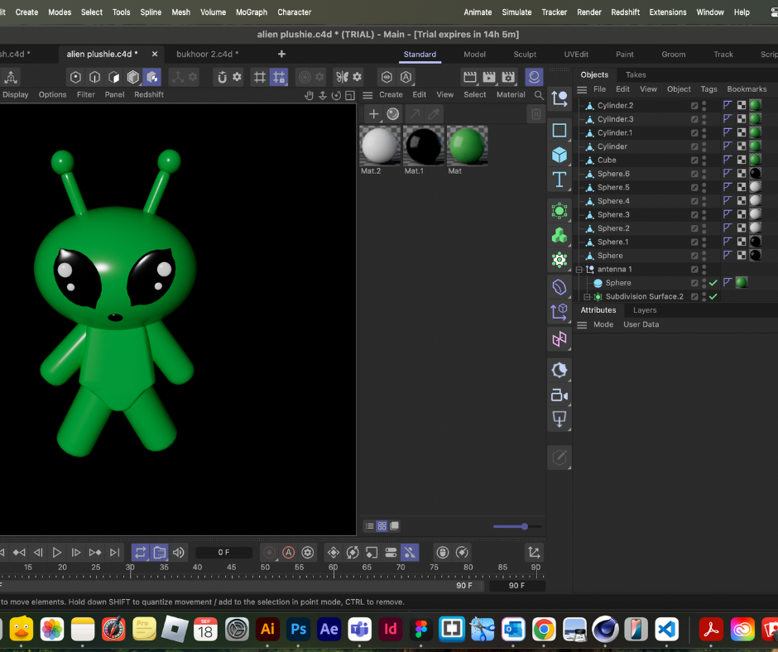778x652 pixels.
Task: Click Cylinder.2's editor visibility dot
Action: 704,103
